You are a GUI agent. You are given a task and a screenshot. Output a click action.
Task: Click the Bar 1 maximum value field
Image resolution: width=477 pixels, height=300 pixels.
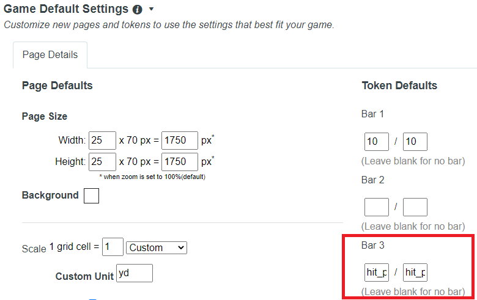[x=415, y=142]
